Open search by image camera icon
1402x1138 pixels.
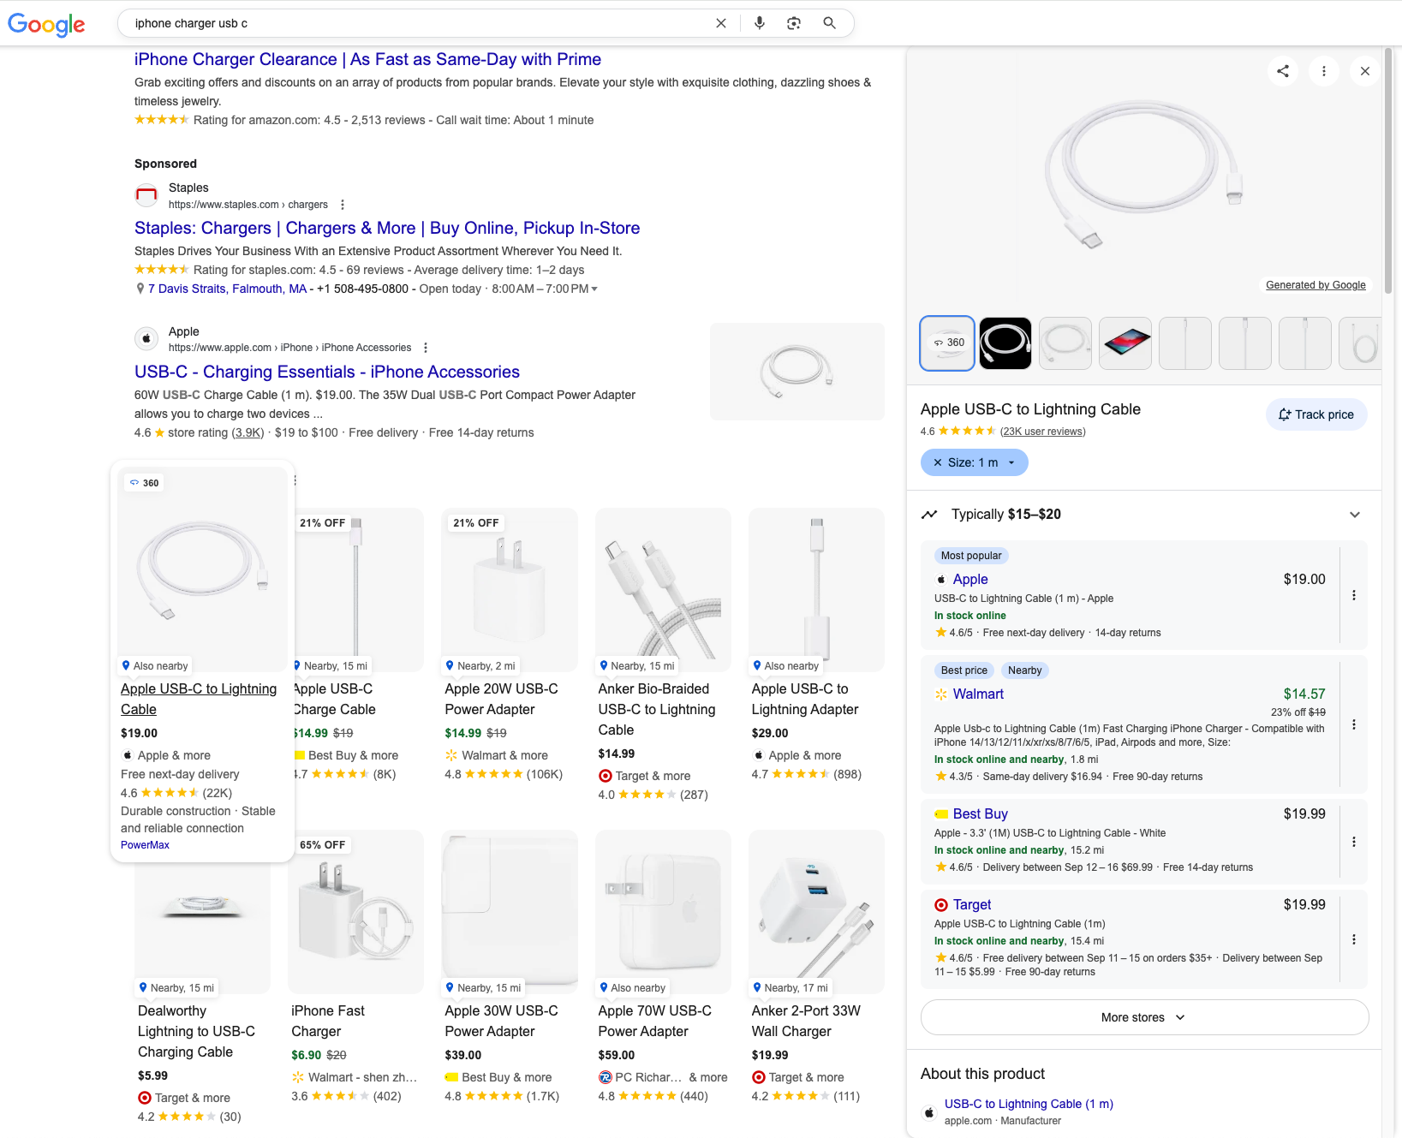click(x=794, y=23)
